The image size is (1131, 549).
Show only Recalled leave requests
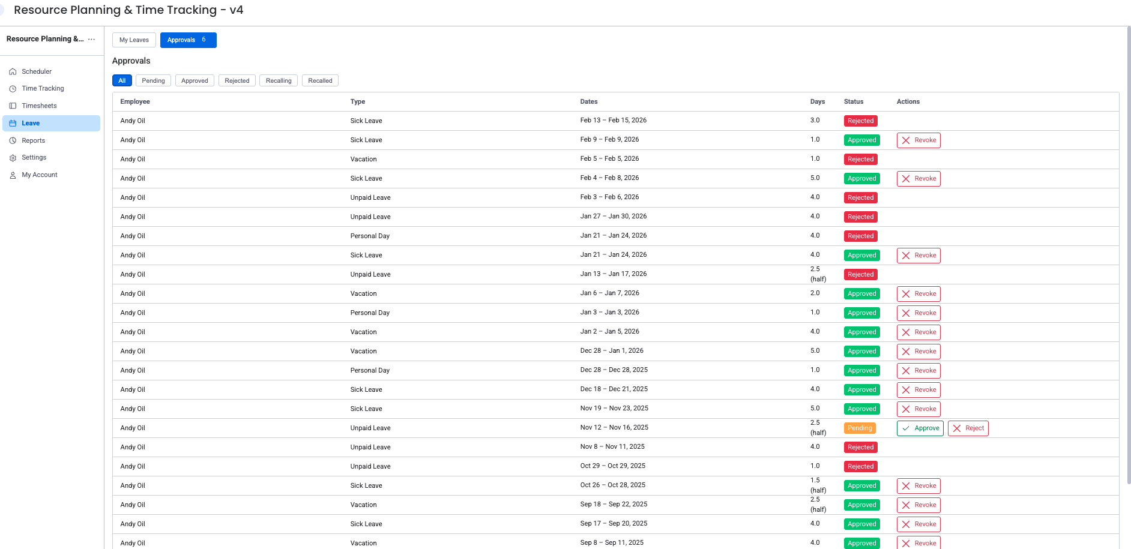pos(319,80)
